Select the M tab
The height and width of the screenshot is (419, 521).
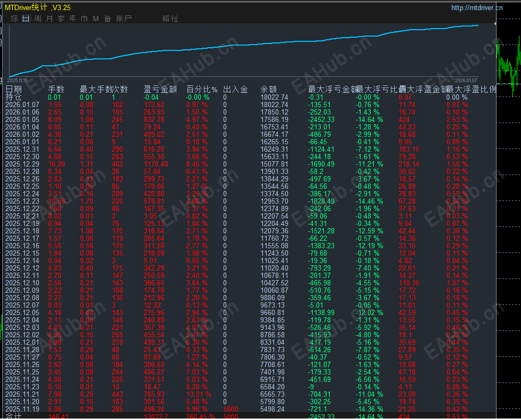click(96, 19)
